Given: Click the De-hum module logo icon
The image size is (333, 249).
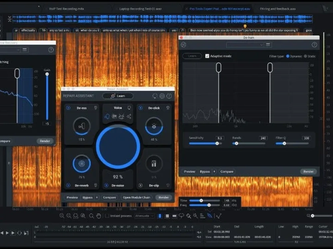Looking at the screenshot, I should (x=183, y=45).
